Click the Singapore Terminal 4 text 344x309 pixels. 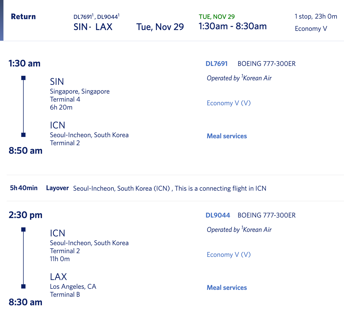pos(65,99)
